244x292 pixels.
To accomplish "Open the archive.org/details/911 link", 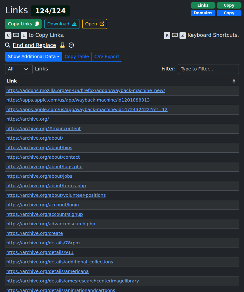I will click(40, 252).
